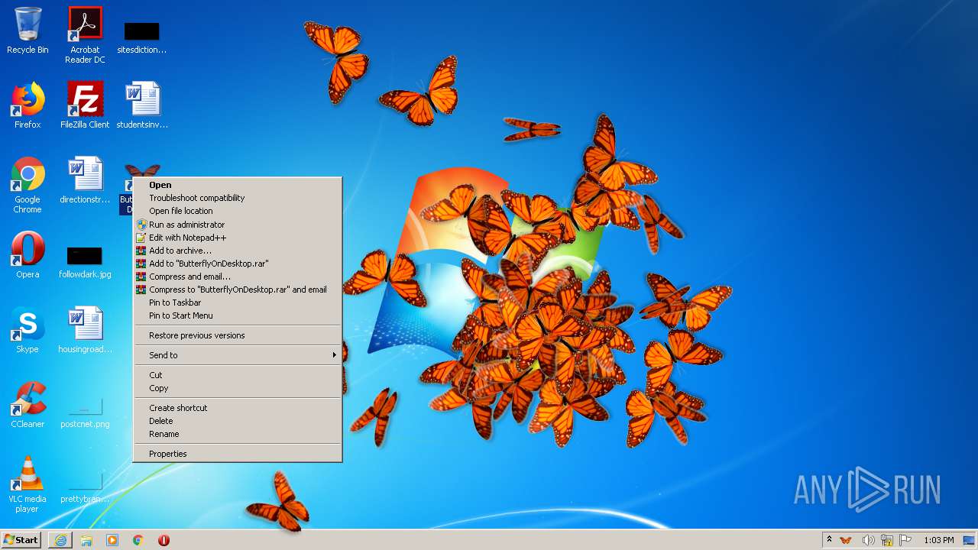
Task: Open the Firefox desktop shortcut
Action: point(28,105)
